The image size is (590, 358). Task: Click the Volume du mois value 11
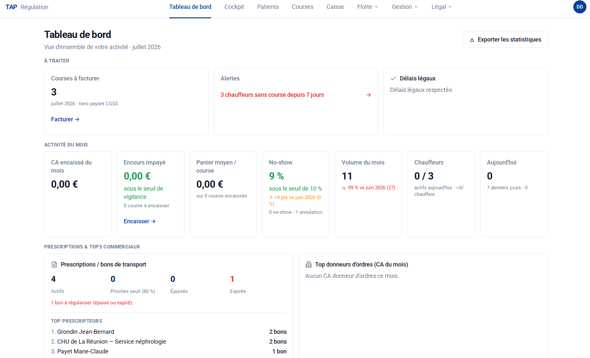coord(347,176)
